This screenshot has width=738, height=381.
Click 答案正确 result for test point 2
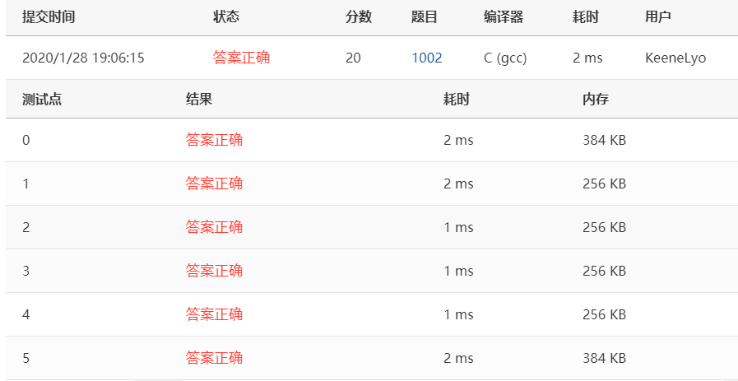coord(214,227)
